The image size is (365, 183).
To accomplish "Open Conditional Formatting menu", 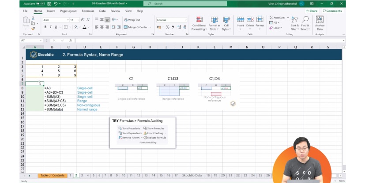I will (x=199, y=24).
